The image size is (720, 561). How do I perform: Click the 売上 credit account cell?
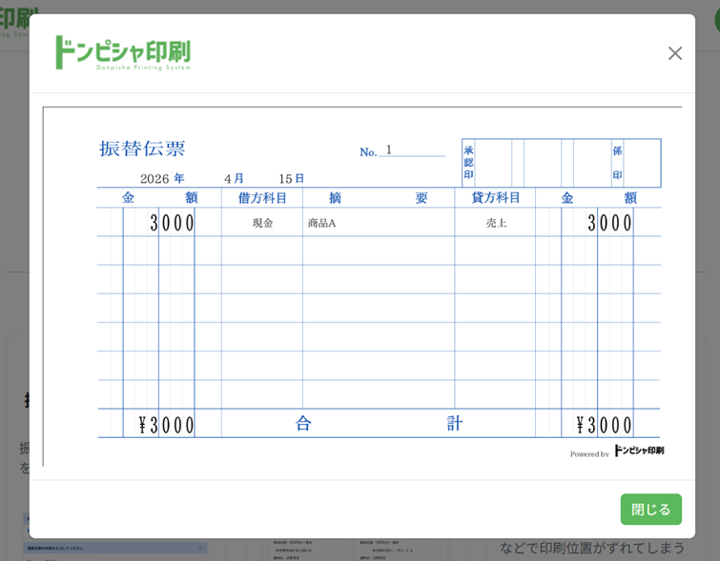tap(496, 223)
